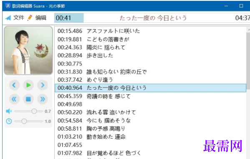Rewind using the double left arrow button
The height and width of the screenshot is (159, 250).
pyautogui.click(x=14, y=99)
